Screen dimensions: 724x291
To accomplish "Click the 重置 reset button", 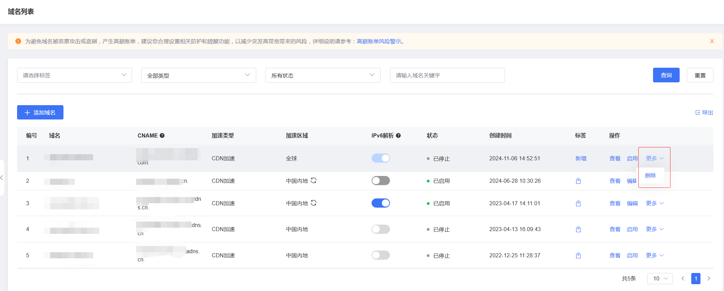I will [x=700, y=75].
